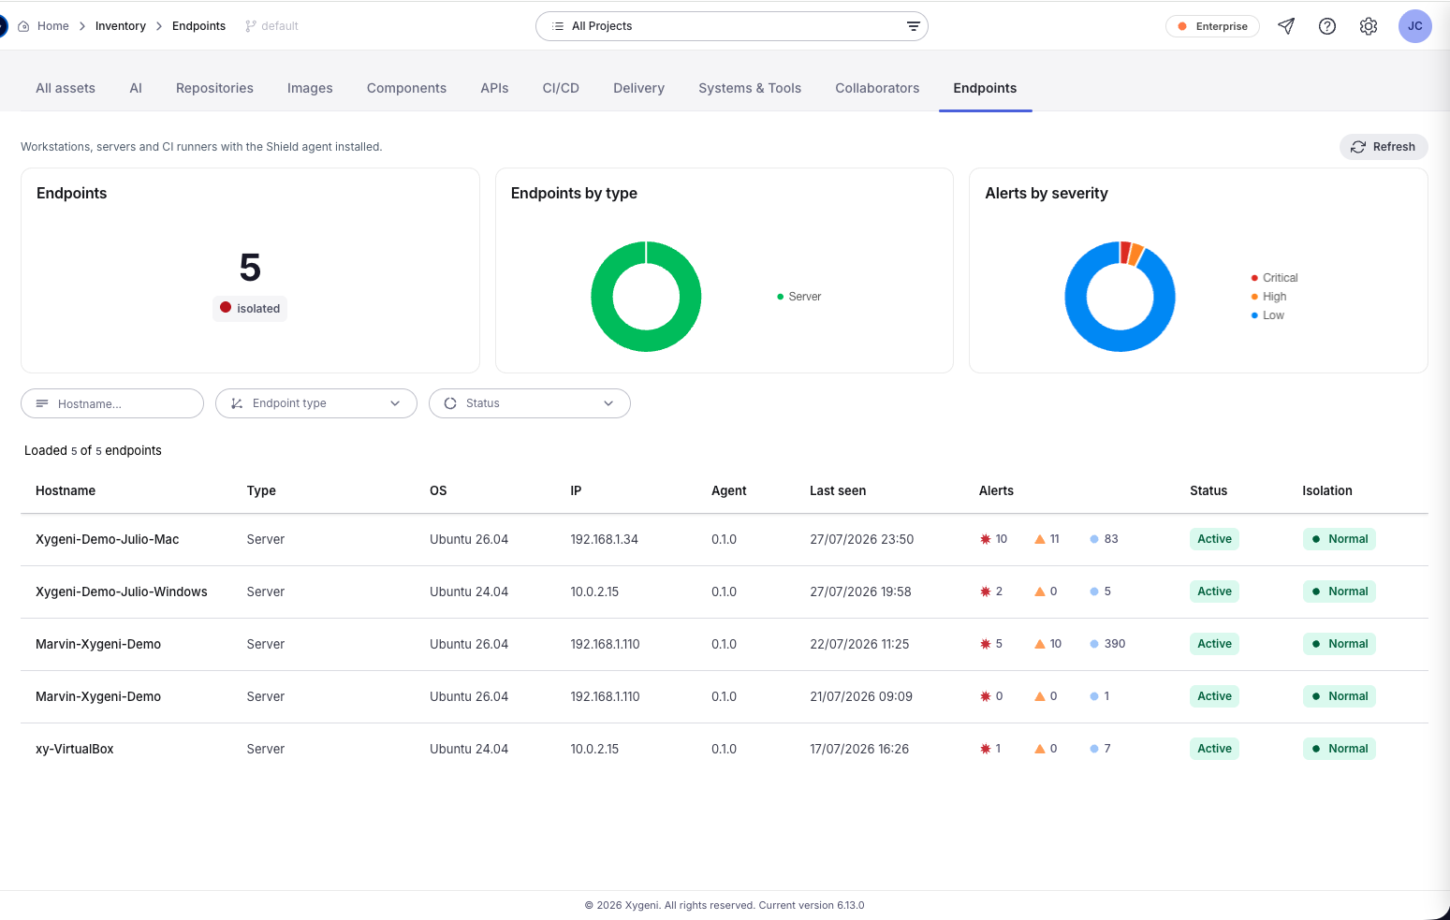Click the critical alert icon for Xygeni-Demo-Julio-Mac
The height and width of the screenshot is (920, 1450).
point(985,539)
